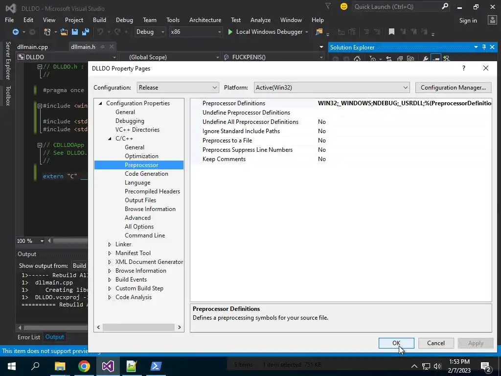Click the New Project toolbar icon
501x376 pixels.
coord(47,32)
